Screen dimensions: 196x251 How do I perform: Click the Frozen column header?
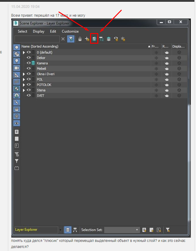coord(156,46)
